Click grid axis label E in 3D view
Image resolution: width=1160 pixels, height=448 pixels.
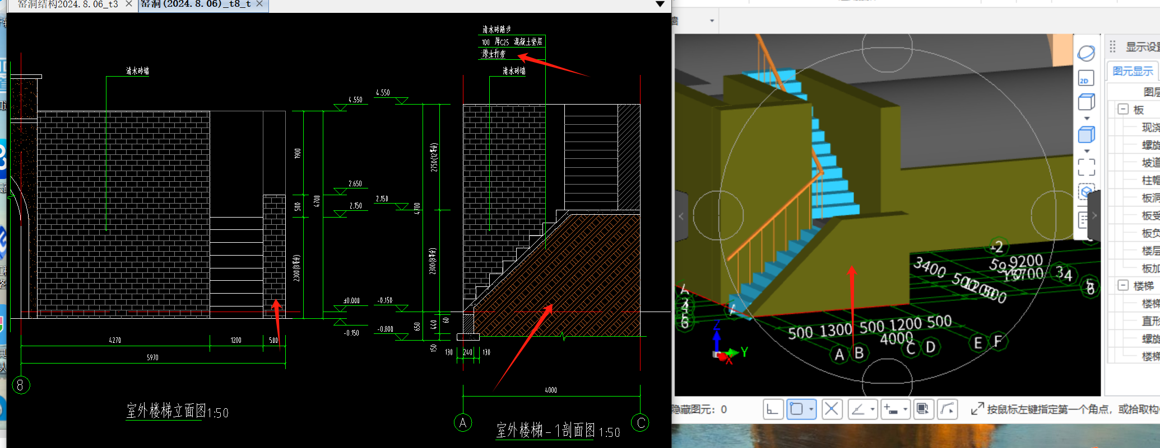pos(978,343)
